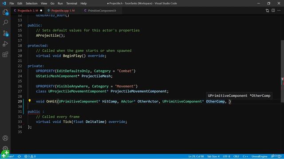Click BeginPlay on line 20
The width and height of the screenshot is (284, 159).
click(72, 56)
